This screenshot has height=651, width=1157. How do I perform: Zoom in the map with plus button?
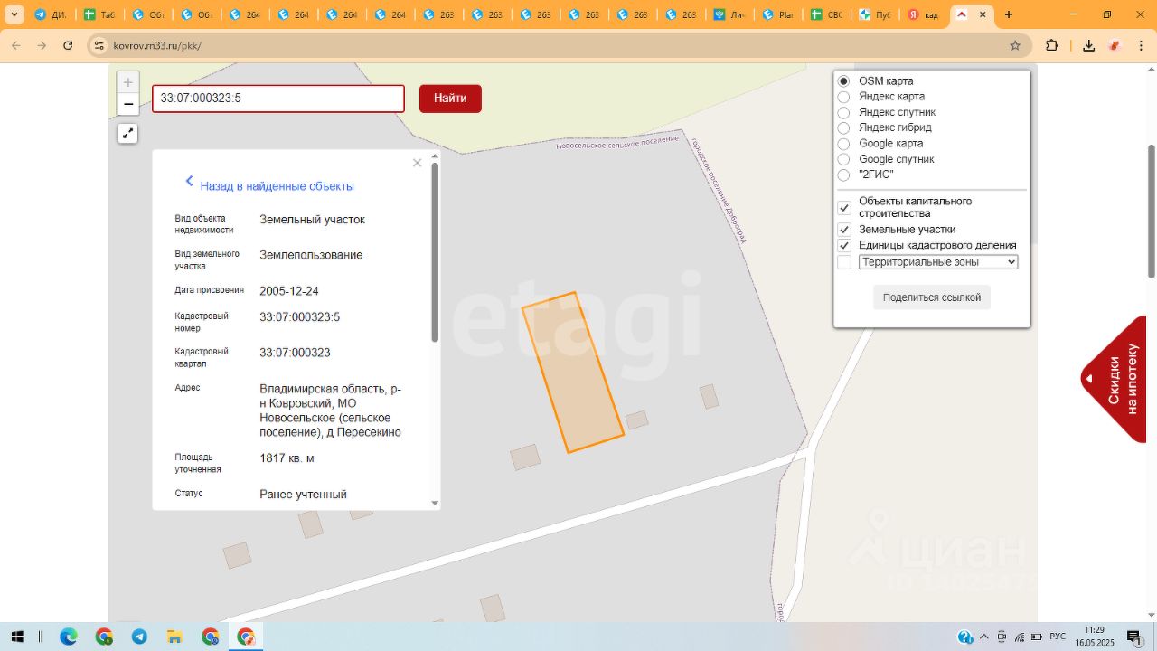(x=128, y=82)
